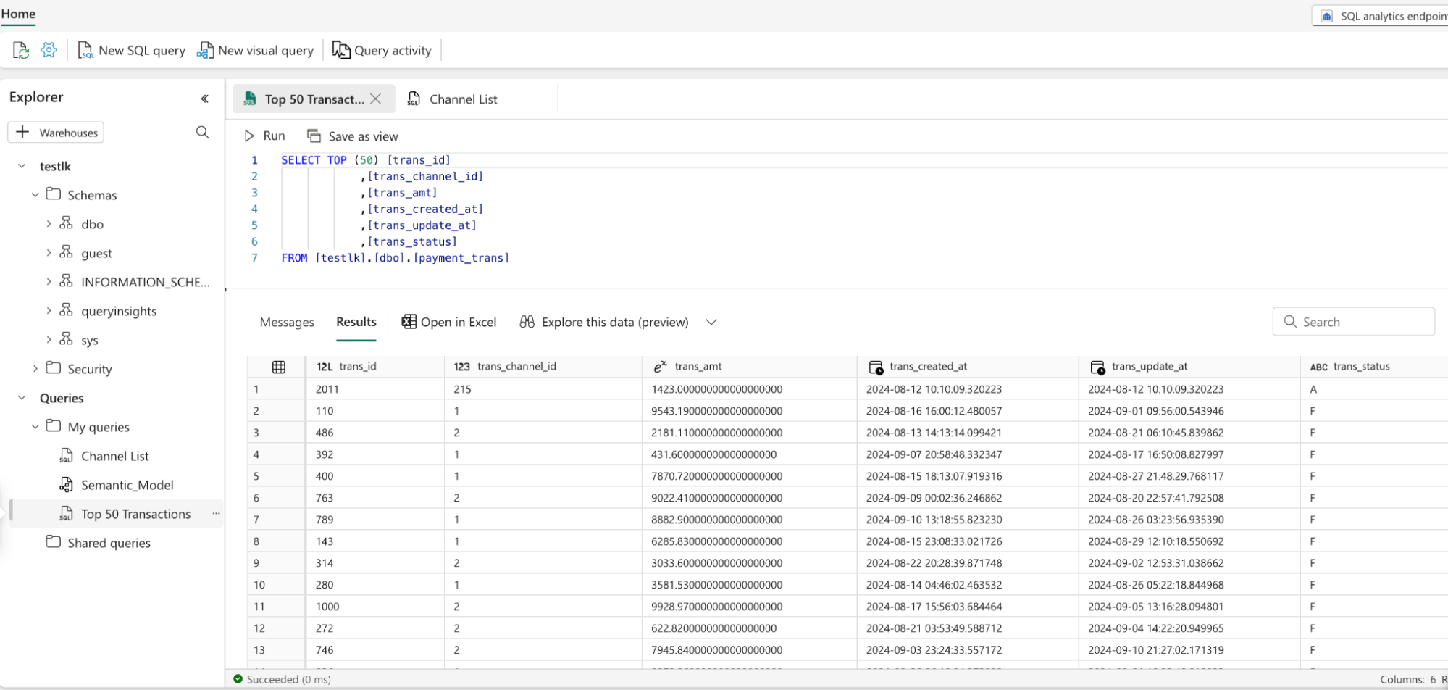Click inside the Search results field
Screen dimensions: 1448x690
tap(1362, 321)
